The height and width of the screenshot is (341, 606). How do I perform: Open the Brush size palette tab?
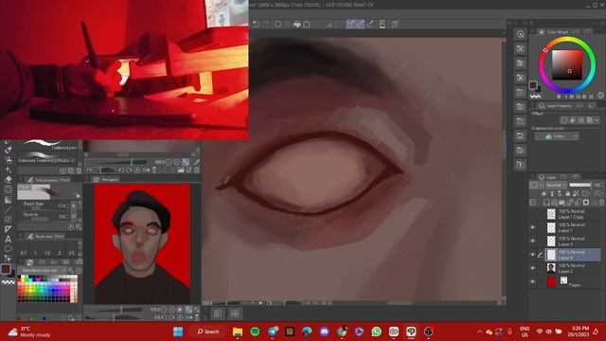tap(45, 236)
